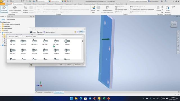
Task: Select the Штифт с отверстием tool
Action: pos(15,9)
